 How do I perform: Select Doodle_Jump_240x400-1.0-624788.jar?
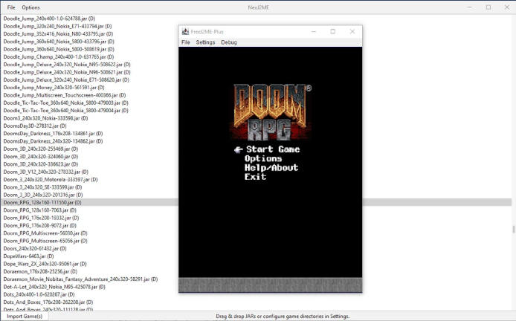49,19
